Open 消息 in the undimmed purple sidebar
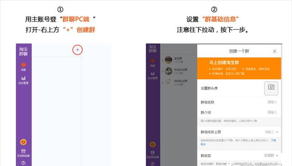Screen dimensions: 292x166 23,67
